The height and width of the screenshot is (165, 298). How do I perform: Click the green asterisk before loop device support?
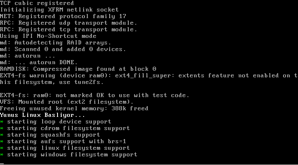tap(2, 122)
